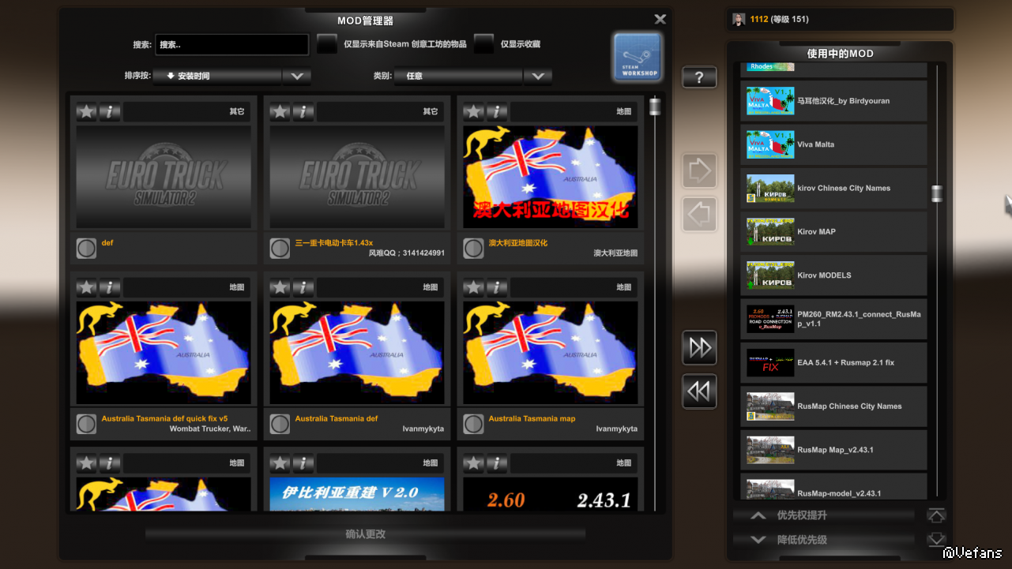Favorite the Australia Tasmania map mod
Screen dimensions: 1012x569
point(474,288)
